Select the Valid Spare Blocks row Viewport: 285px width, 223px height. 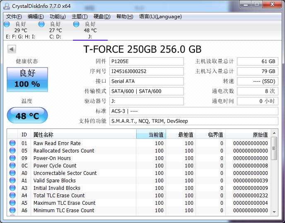coord(139,180)
